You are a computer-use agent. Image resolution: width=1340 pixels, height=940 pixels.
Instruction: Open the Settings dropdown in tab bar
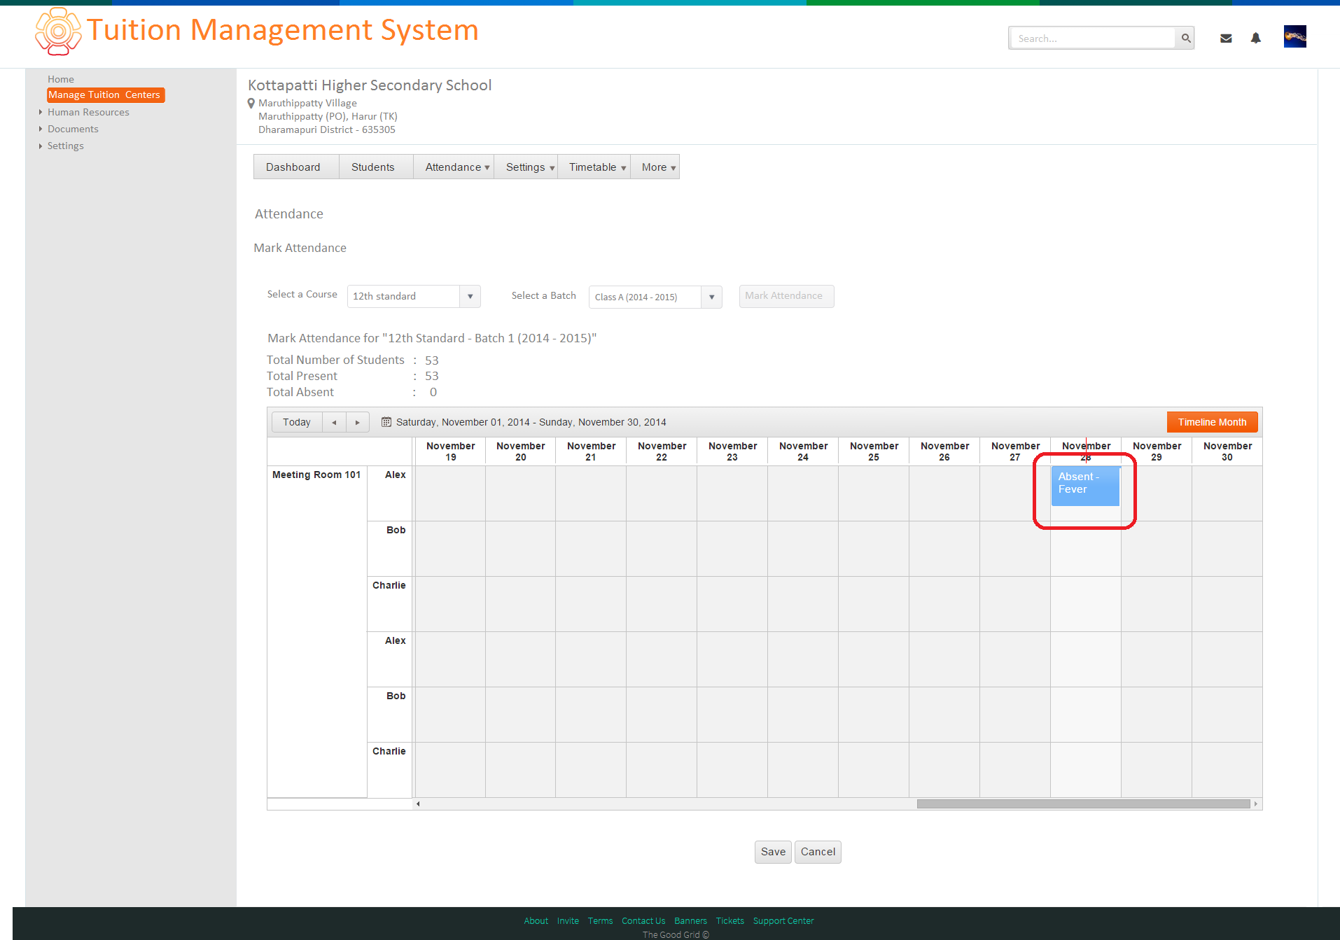(526, 167)
